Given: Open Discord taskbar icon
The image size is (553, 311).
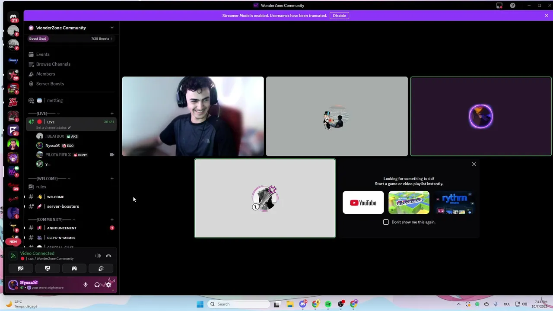Looking at the screenshot, I should pos(303,304).
